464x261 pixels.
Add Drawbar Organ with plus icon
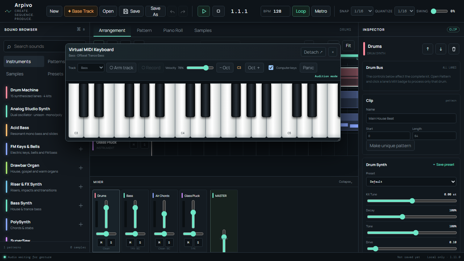(81, 168)
